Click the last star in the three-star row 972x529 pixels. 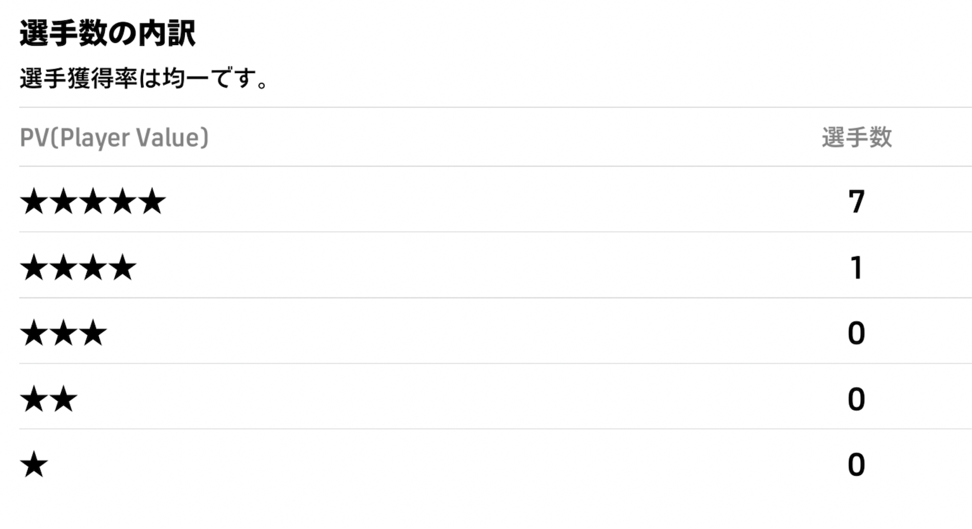(x=93, y=334)
